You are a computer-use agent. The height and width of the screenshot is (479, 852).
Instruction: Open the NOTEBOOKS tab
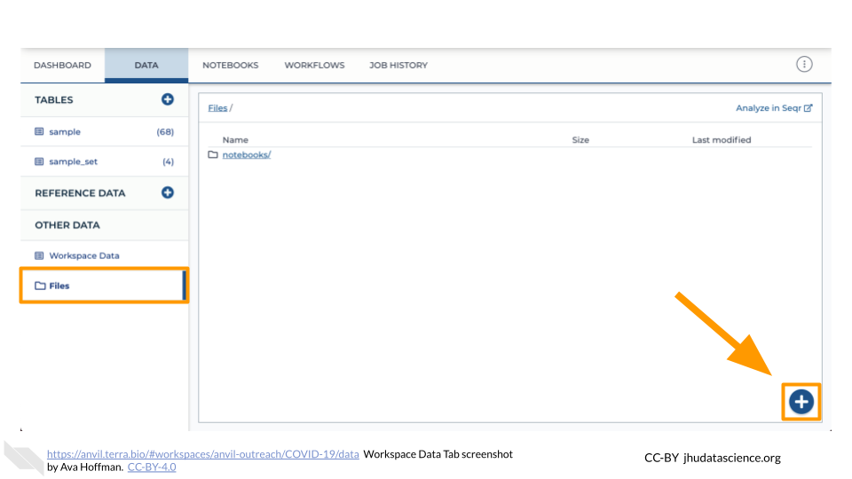231,65
